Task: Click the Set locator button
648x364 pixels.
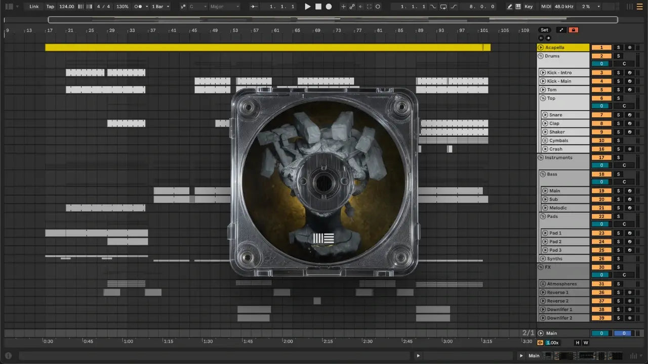Action: [544, 30]
